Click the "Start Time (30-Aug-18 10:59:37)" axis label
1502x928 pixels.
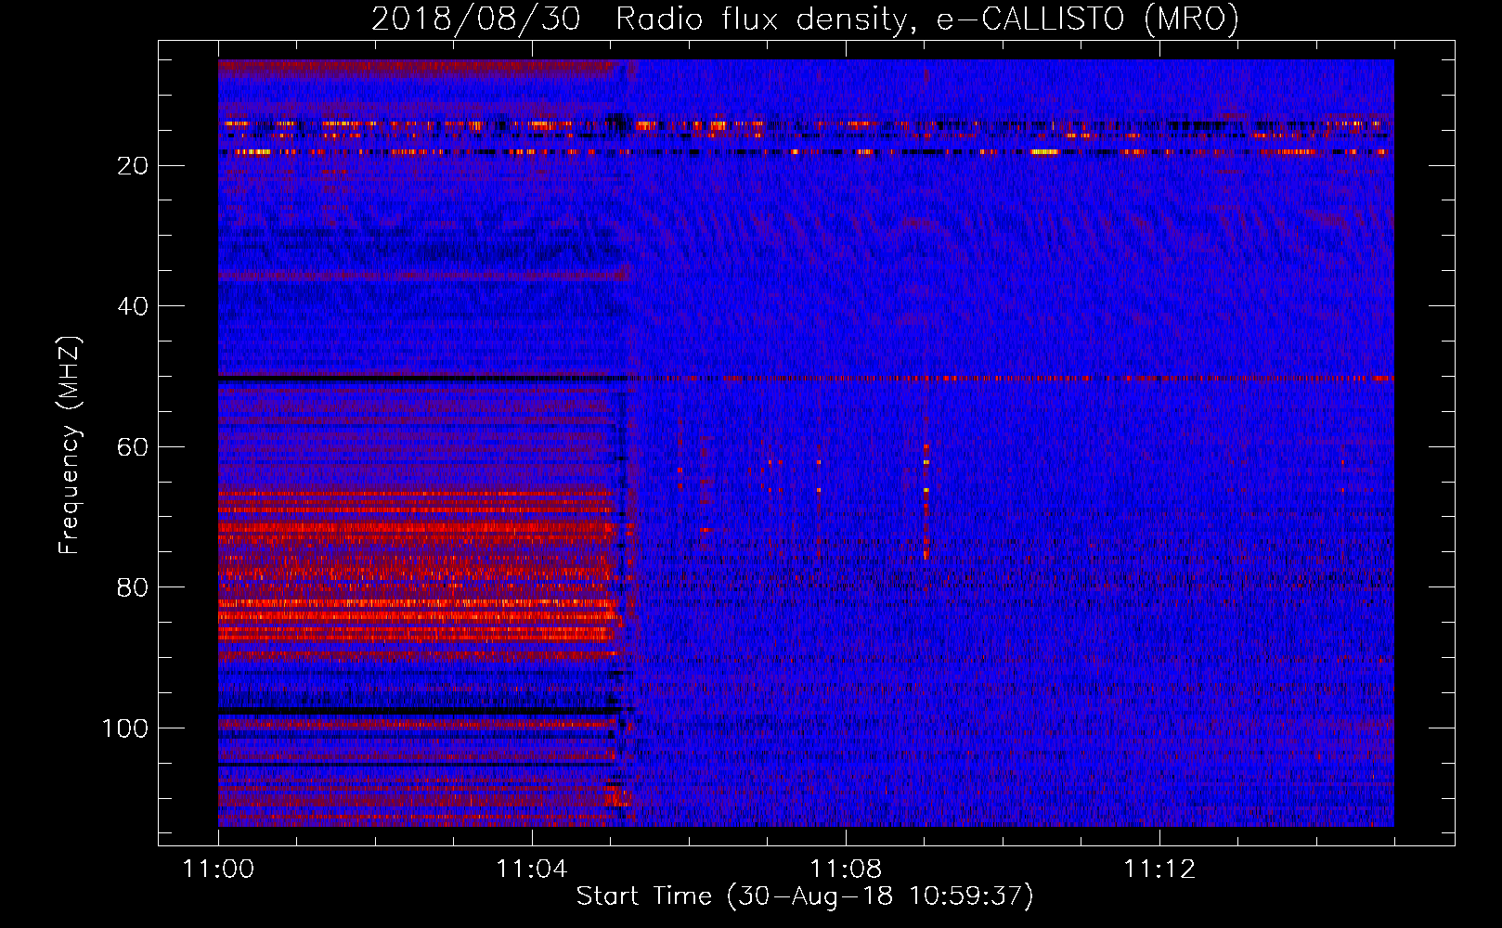pos(805,896)
